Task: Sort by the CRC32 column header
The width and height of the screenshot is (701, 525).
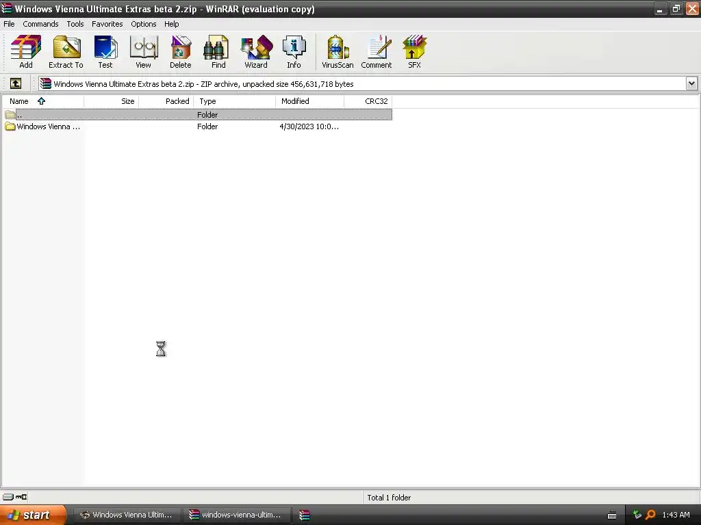Action: 368,101
